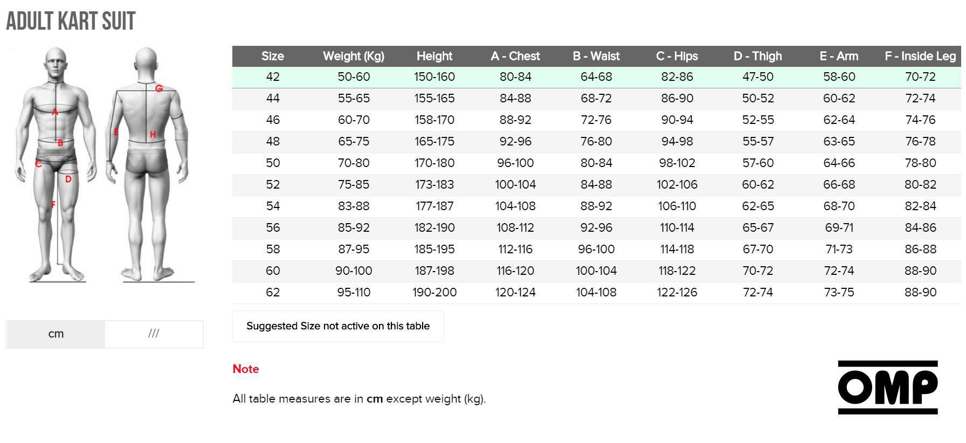
Task: Click the Weight (Kg) column header
Action: point(354,56)
